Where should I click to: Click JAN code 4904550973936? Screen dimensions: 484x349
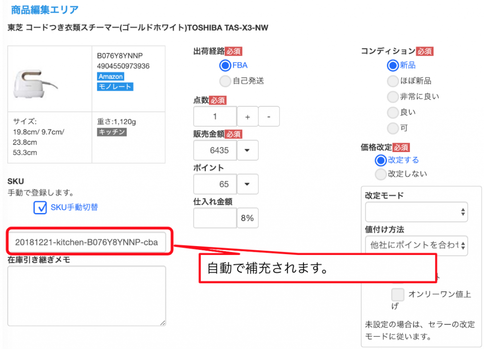(x=123, y=66)
